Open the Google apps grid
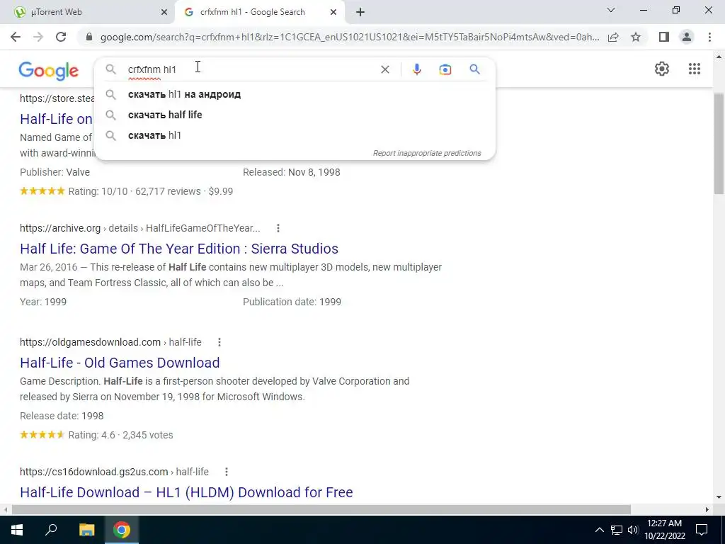725x544 pixels. pyautogui.click(x=694, y=69)
